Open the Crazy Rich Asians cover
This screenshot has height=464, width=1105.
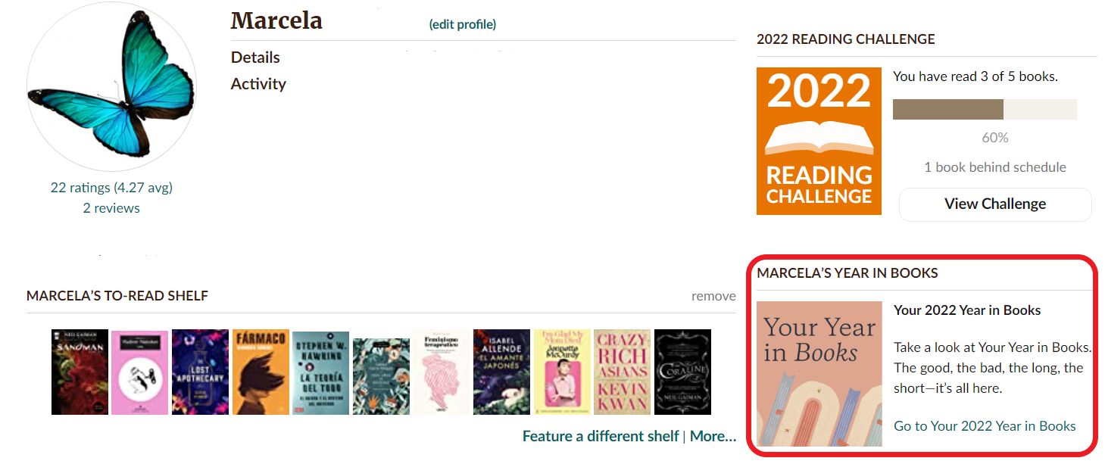coord(622,372)
